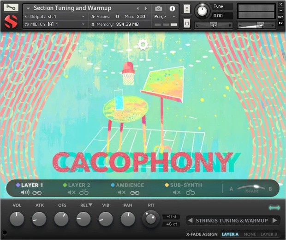Adjust the header L/R pan slider
The width and height of the screenshot is (286, 240).
click(213, 25)
